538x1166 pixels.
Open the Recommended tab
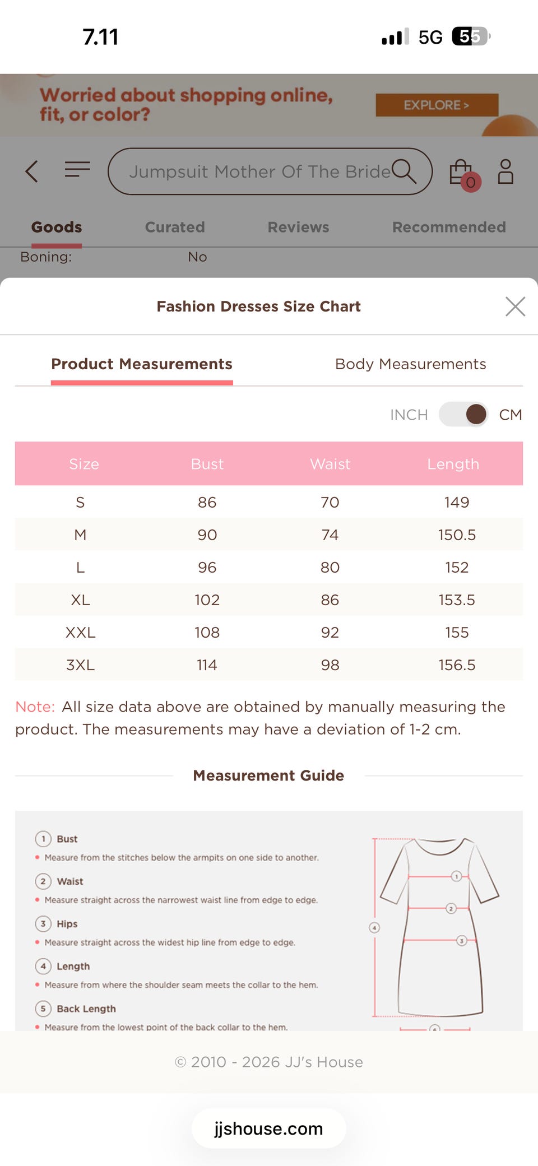[x=449, y=227]
